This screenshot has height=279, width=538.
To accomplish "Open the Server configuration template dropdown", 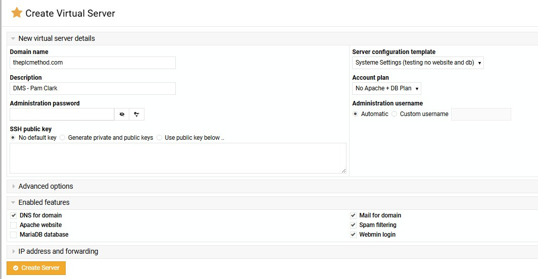I will tap(418, 63).
